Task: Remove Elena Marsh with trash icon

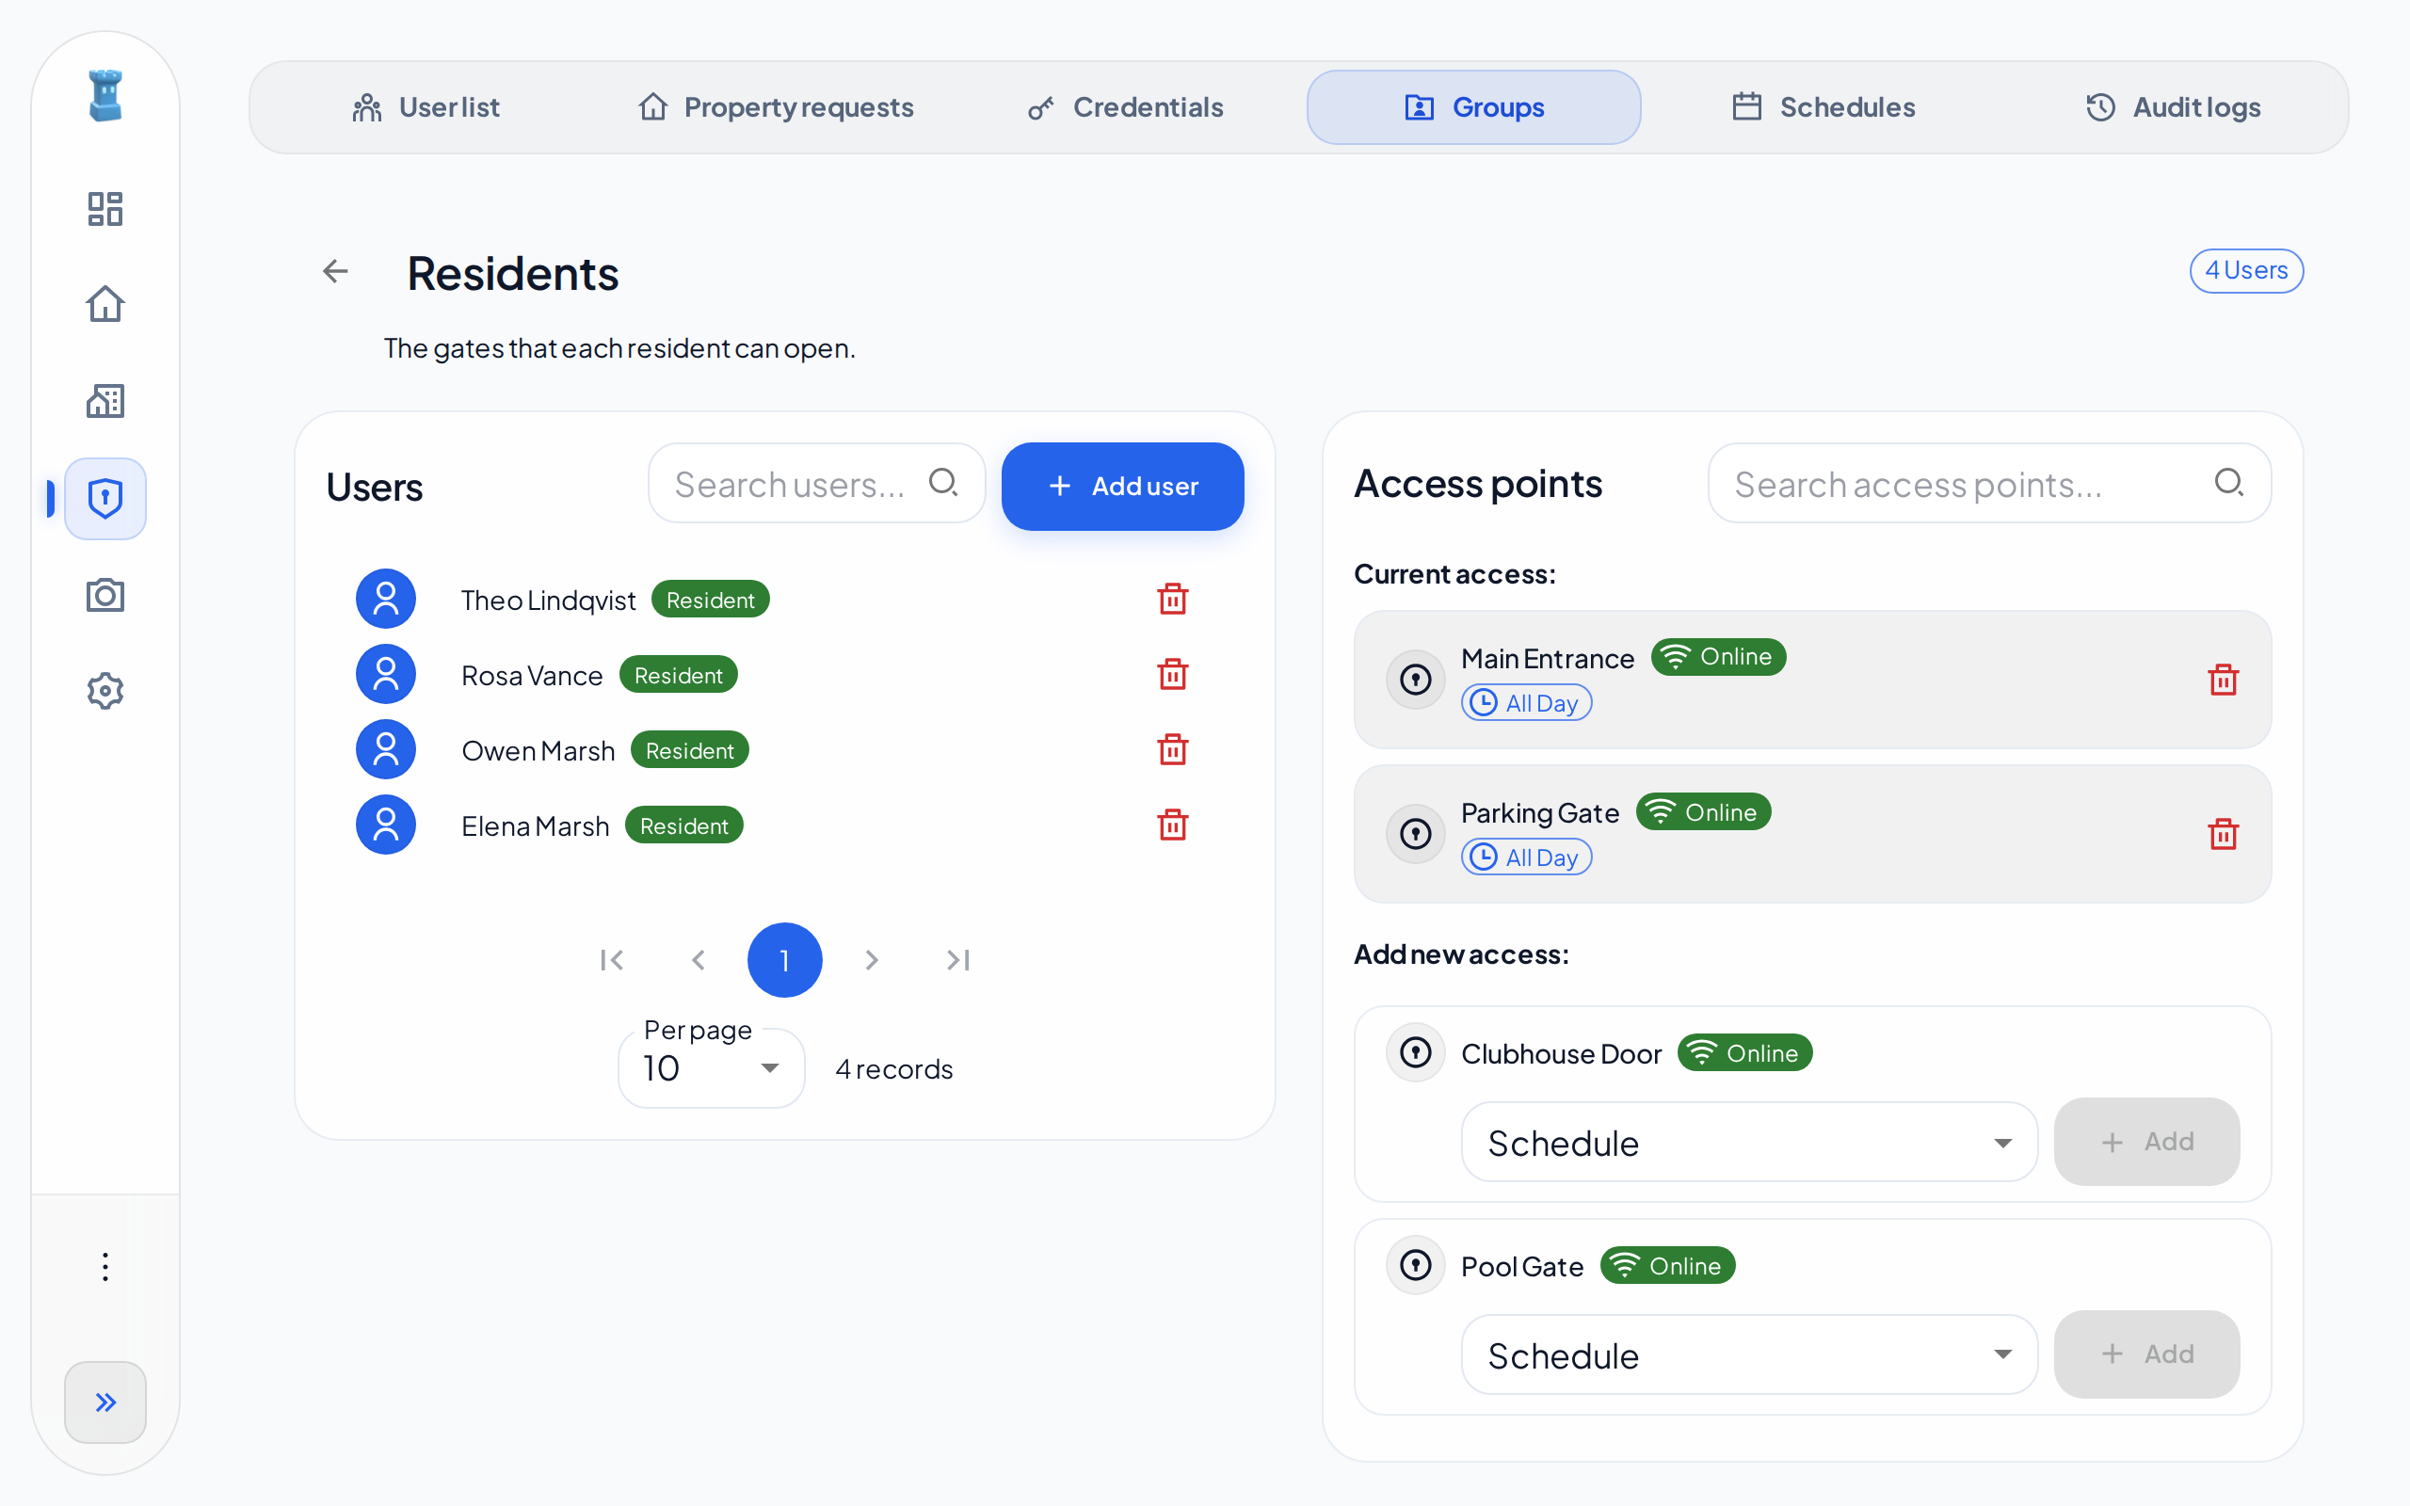Action: (x=1172, y=825)
